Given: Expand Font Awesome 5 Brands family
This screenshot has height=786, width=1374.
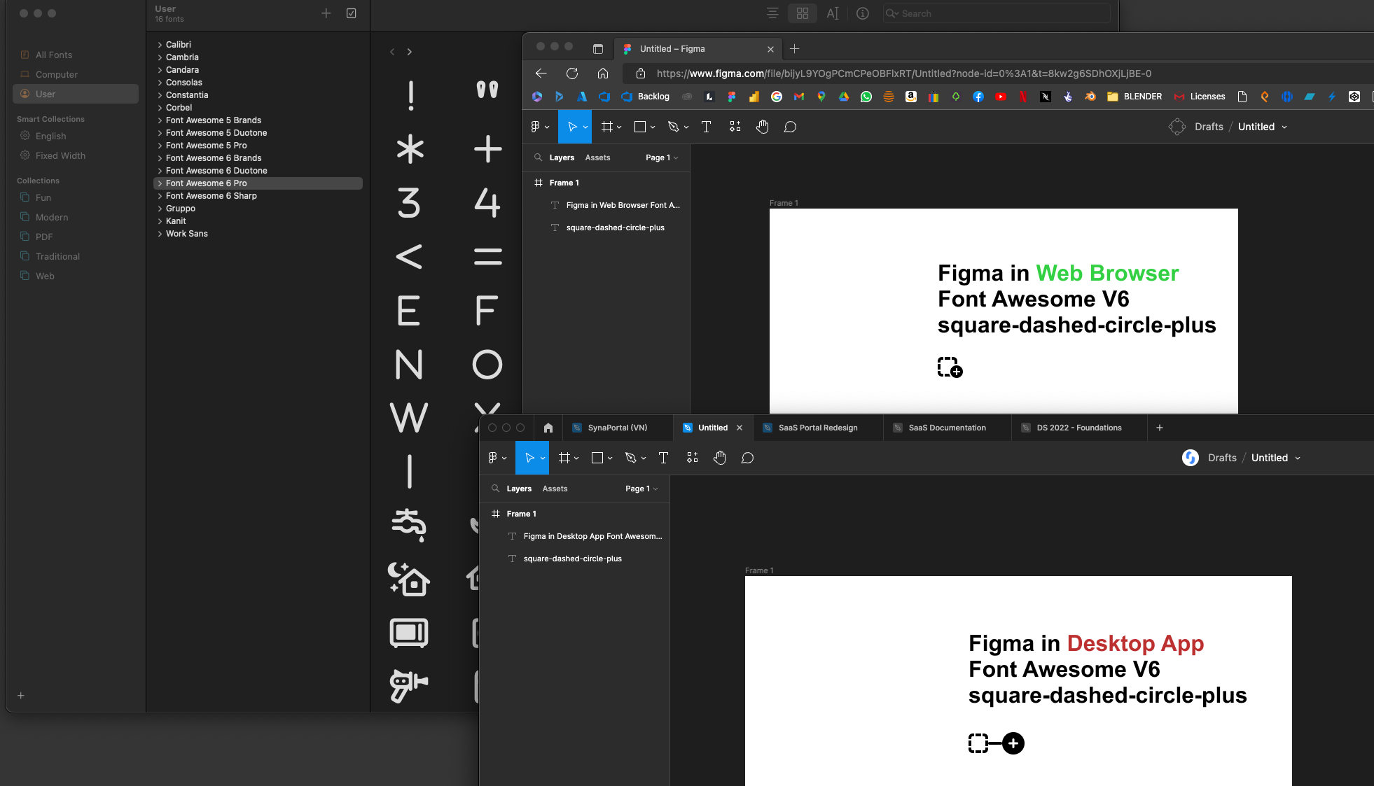Looking at the screenshot, I should point(160,120).
